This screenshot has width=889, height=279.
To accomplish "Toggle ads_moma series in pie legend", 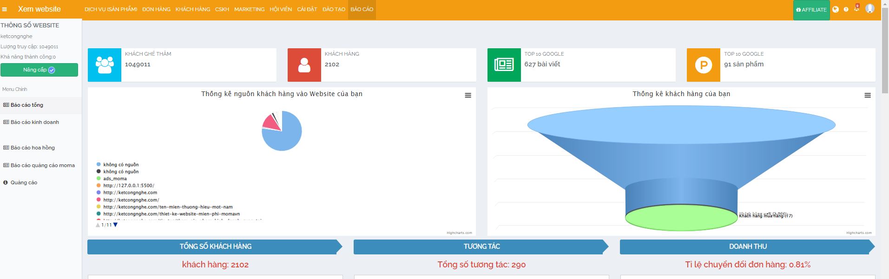I will 115,179.
